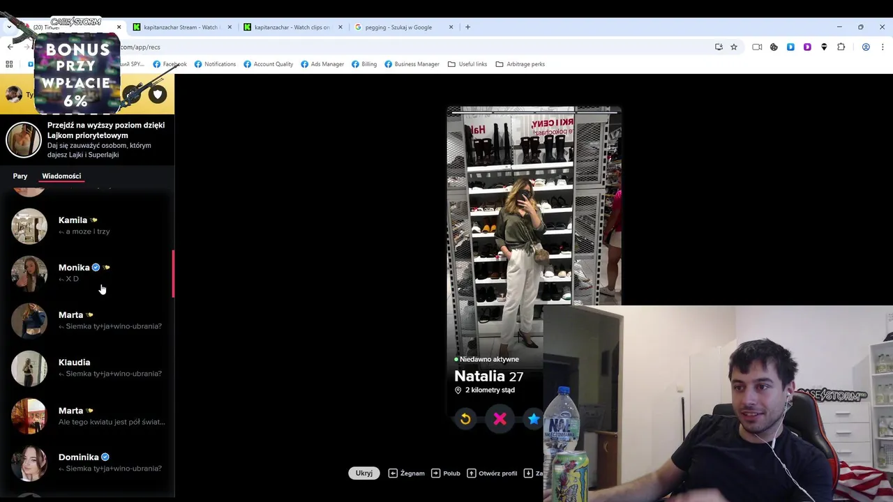The image size is (893, 502).
Task: Open a new browser tab with plus
Action: (x=467, y=27)
